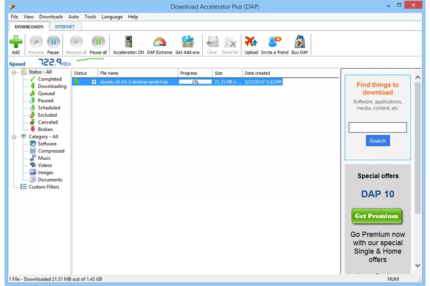The height and width of the screenshot is (286, 430).
Task: Click the Resume all toolbar icon
Action: coord(76,42)
